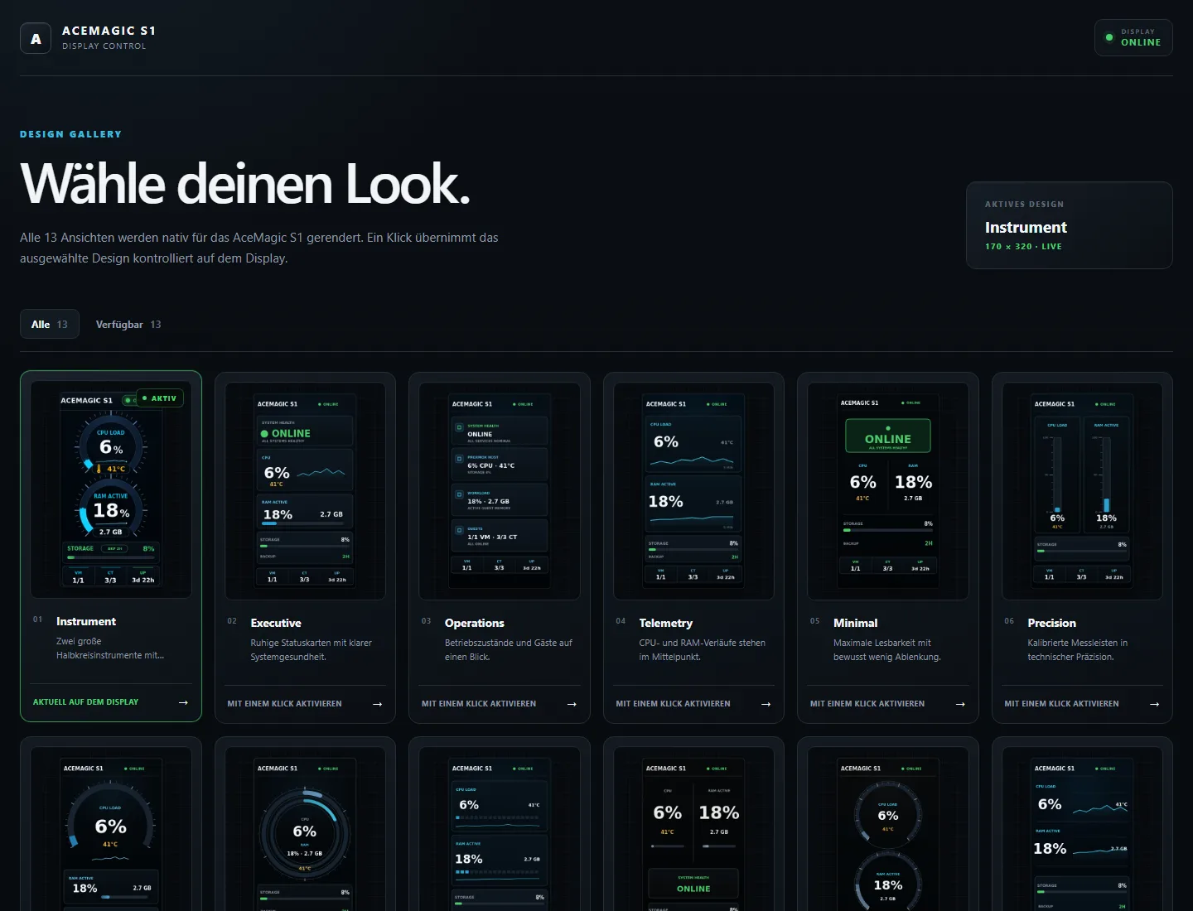Click the Display ONLINE status badge
Viewport: 1193px width, 911px height.
(x=1133, y=37)
